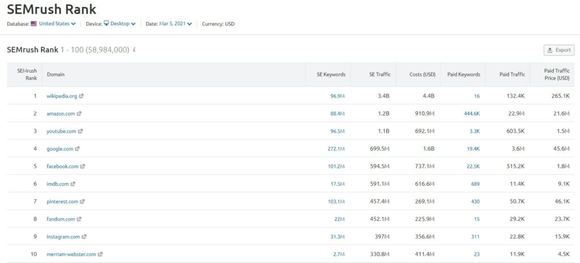Expand the United States database dropdown
Viewport: 580px width, 263px height.
point(53,24)
